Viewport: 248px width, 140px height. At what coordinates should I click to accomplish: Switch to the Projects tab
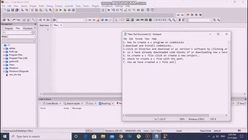click(x=9, y=28)
